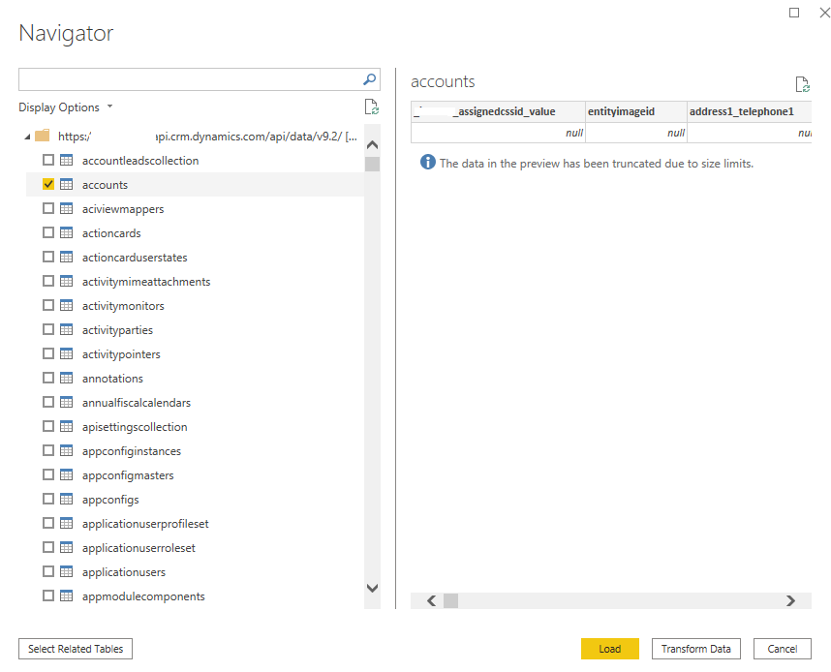
Task: Open the Display Options dropdown
Action: [x=65, y=107]
